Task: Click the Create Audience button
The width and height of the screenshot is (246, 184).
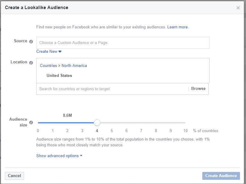Action: pyautogui.click(x=221, y=176)
